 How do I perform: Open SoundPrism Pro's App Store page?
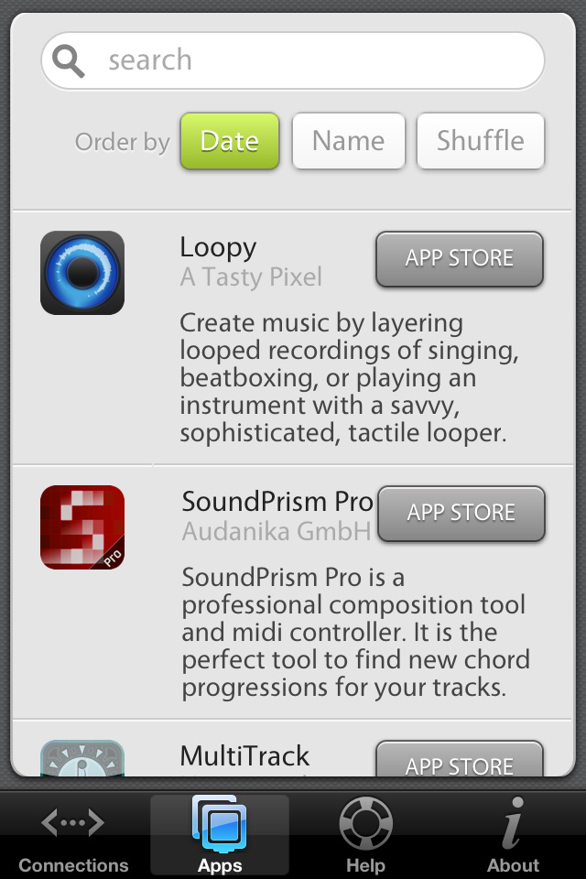click(461, 514)
